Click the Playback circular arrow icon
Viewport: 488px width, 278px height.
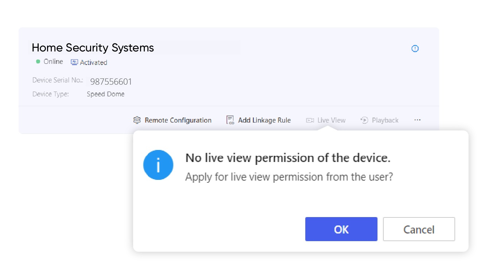click(364, 120)
